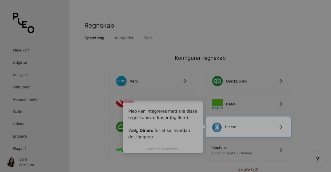
Task: Switch to the Tags tab
Action: 148,38
